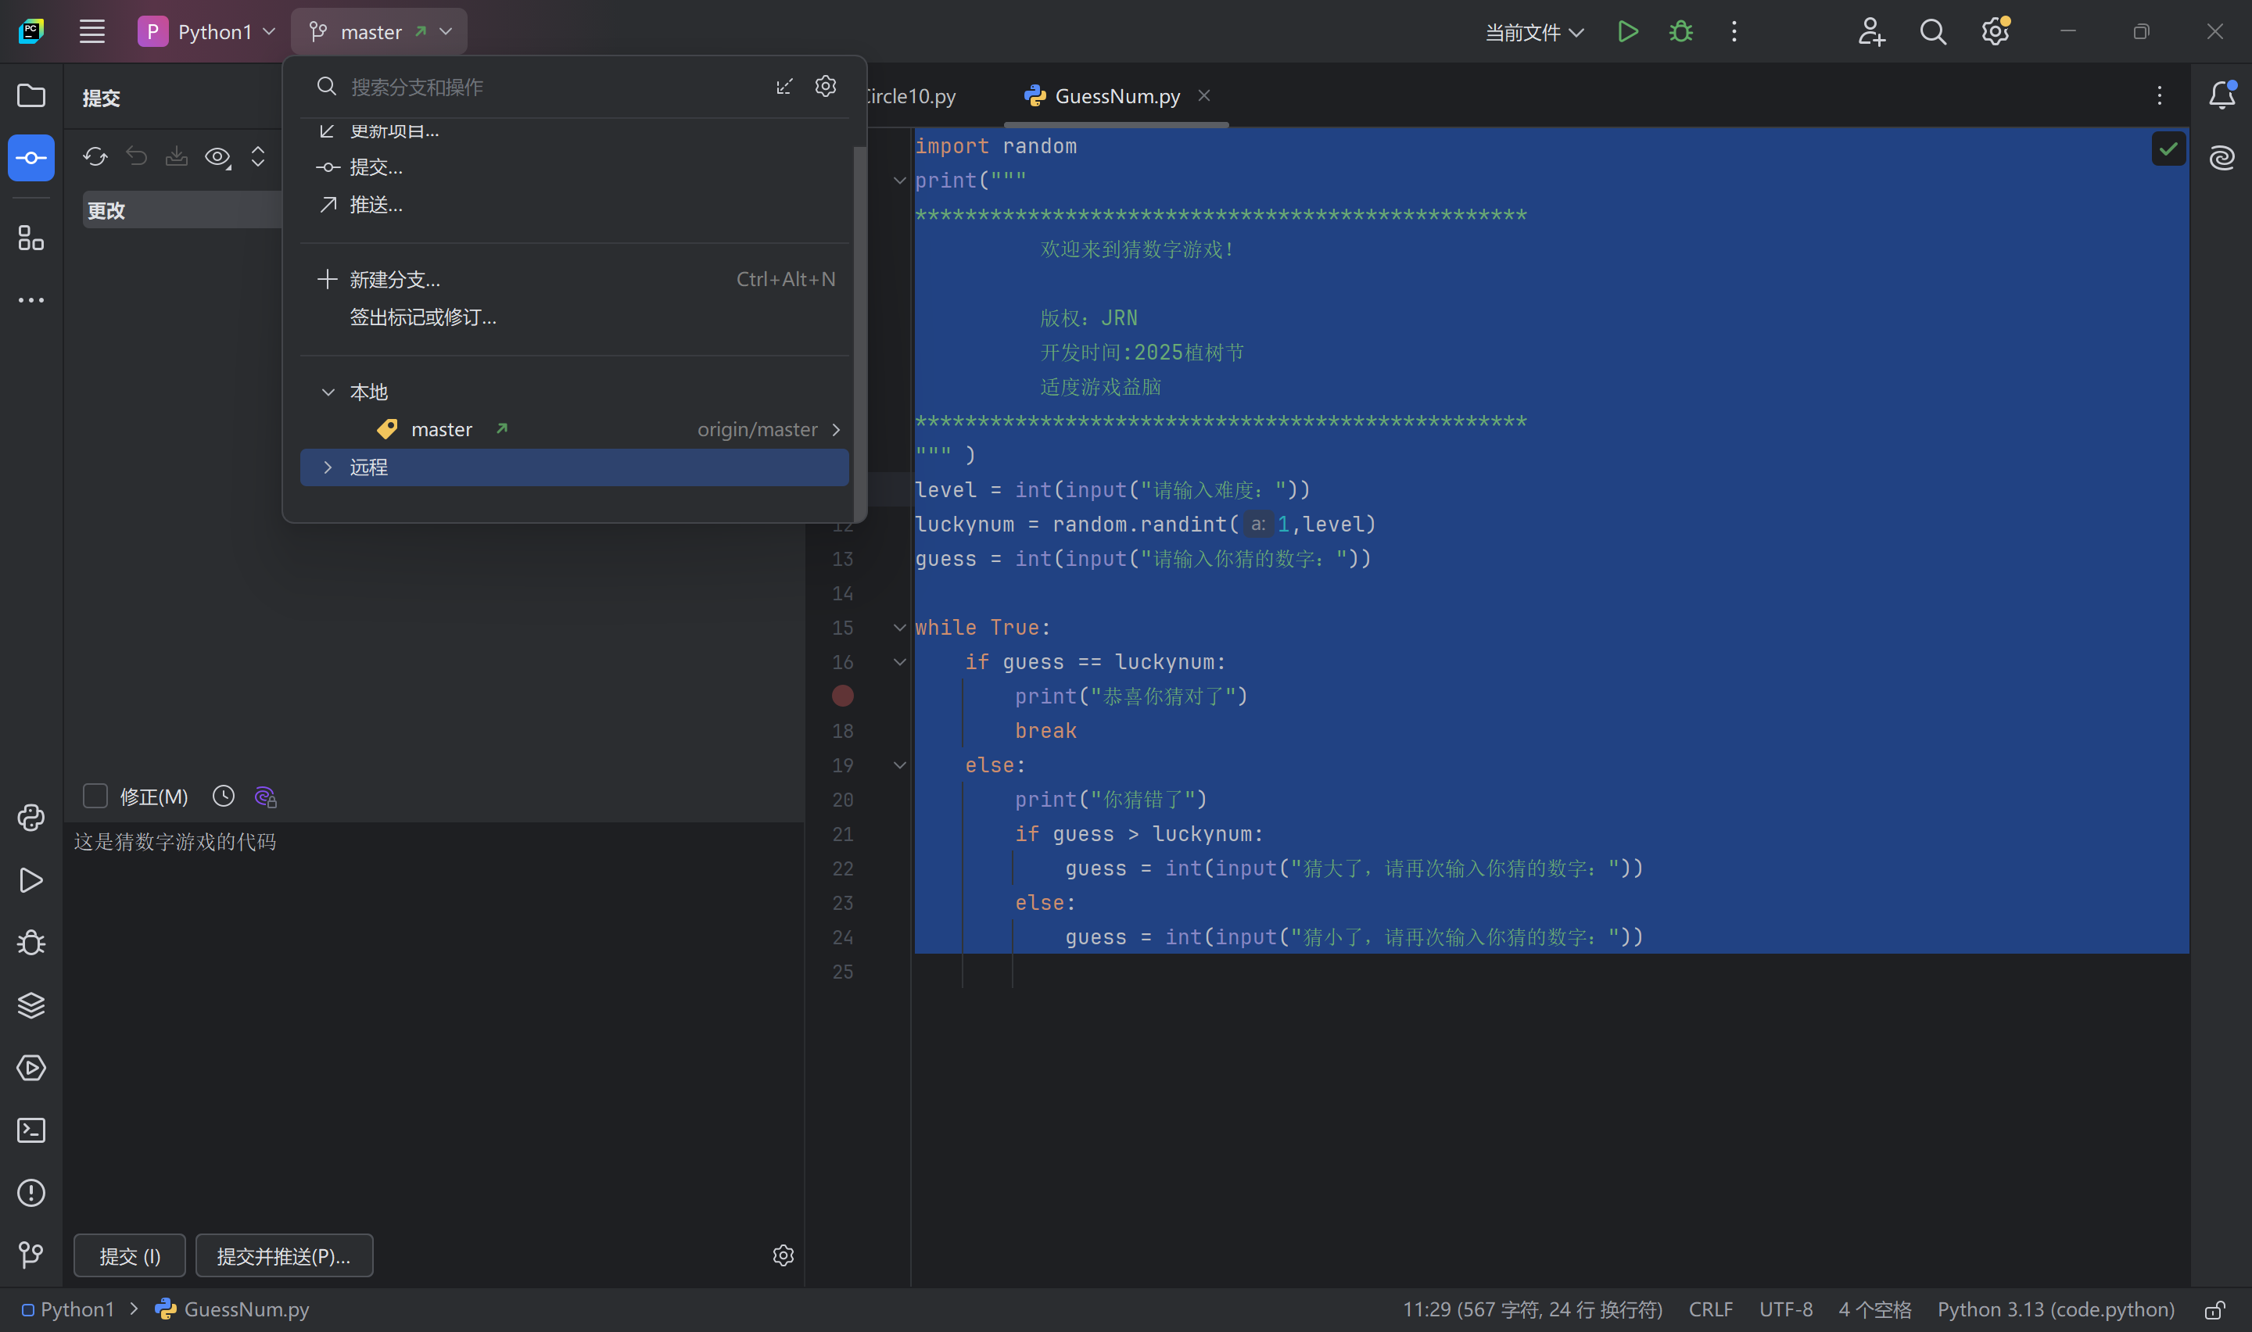Click the green Run button
The width and height of the screenshot is (2252, 1332).
(1627, 32)
